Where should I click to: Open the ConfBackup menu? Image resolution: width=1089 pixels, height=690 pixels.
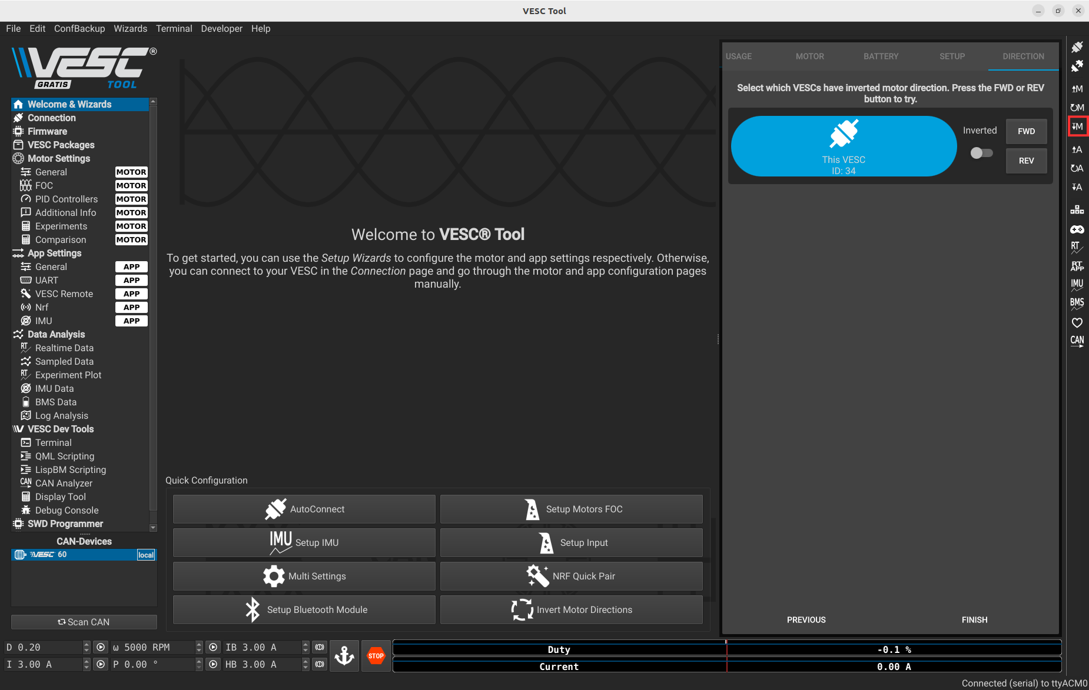(x=79, y=28)
